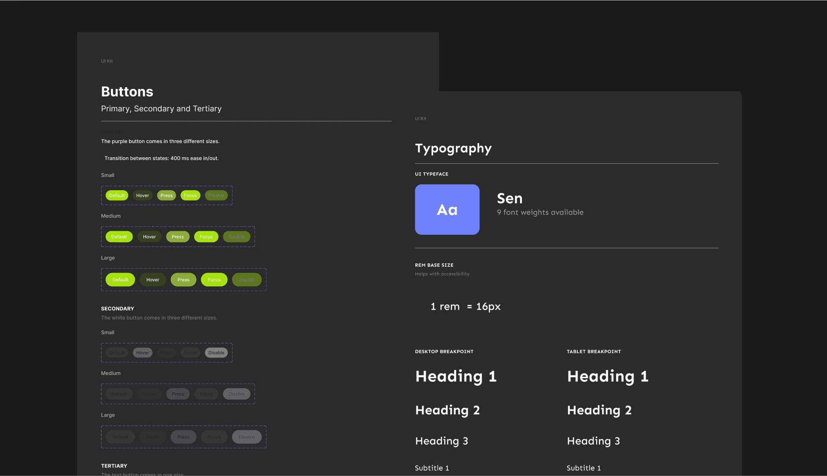Screen dimensions: 827x476
Task: Click the 'Typography' page title
Action: tap(453, 149)
